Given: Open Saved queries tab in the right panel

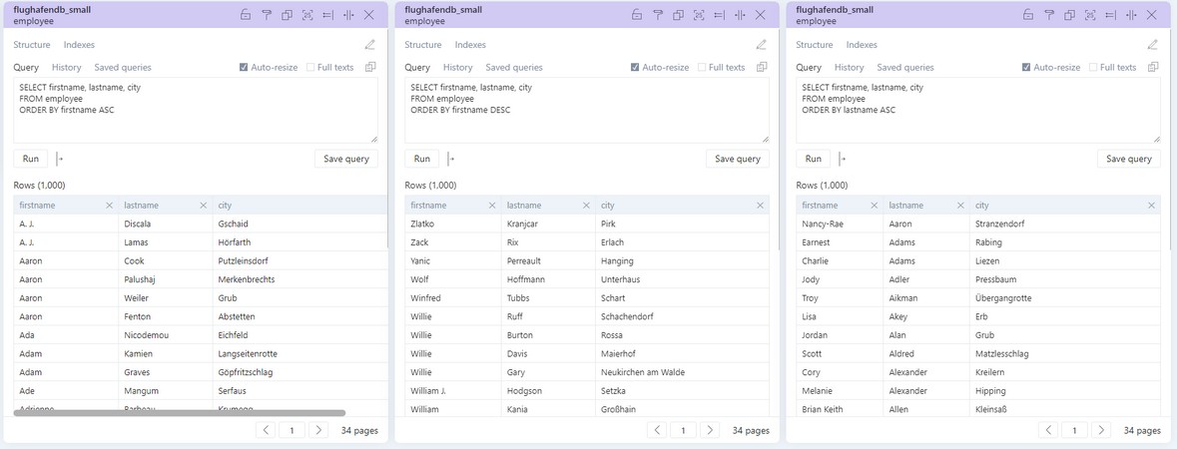Looking at the screenshot, I should tap(904, 68).
